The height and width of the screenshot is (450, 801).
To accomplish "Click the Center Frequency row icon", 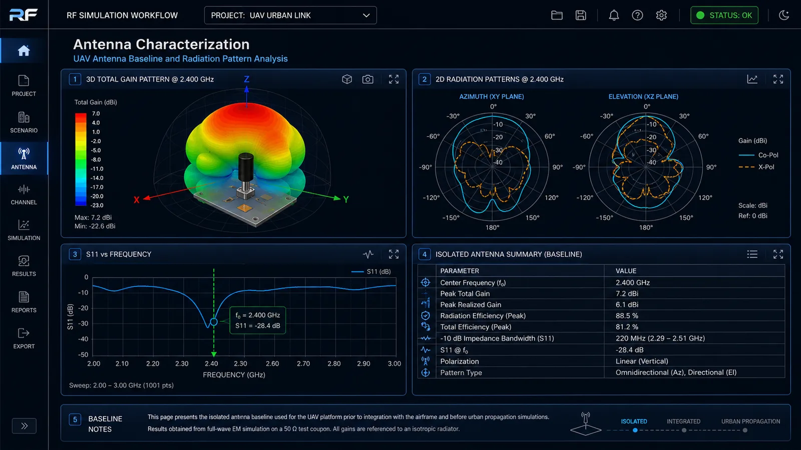I will point(426,282).
